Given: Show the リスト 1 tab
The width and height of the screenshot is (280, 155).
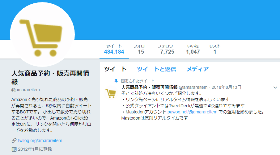Looking at the screenshot, I should tap(215, 49).
